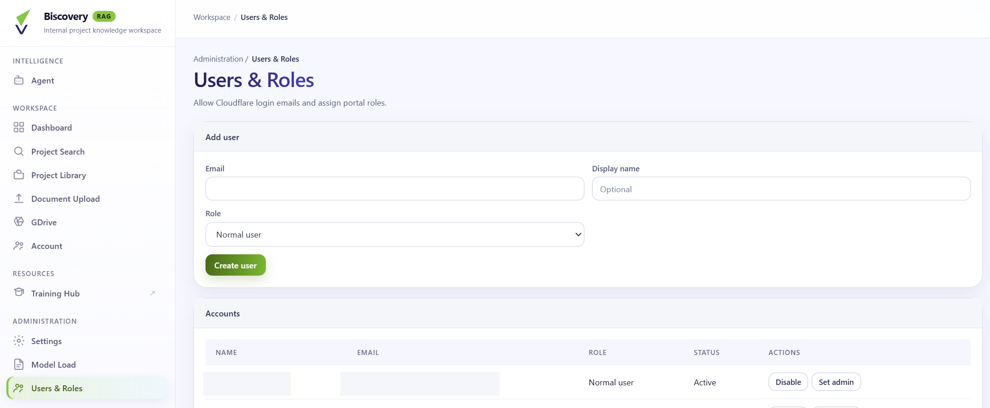Click the Project Search magnifier icon
Screen dimensions: 990x408
tap(19, 151)
